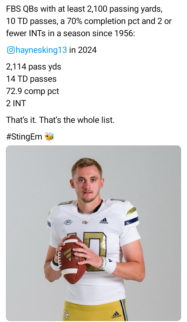This screenshot has width=187, height=322.
Task: Click the adidas logo on gold pants
Action: pos(116,315)
